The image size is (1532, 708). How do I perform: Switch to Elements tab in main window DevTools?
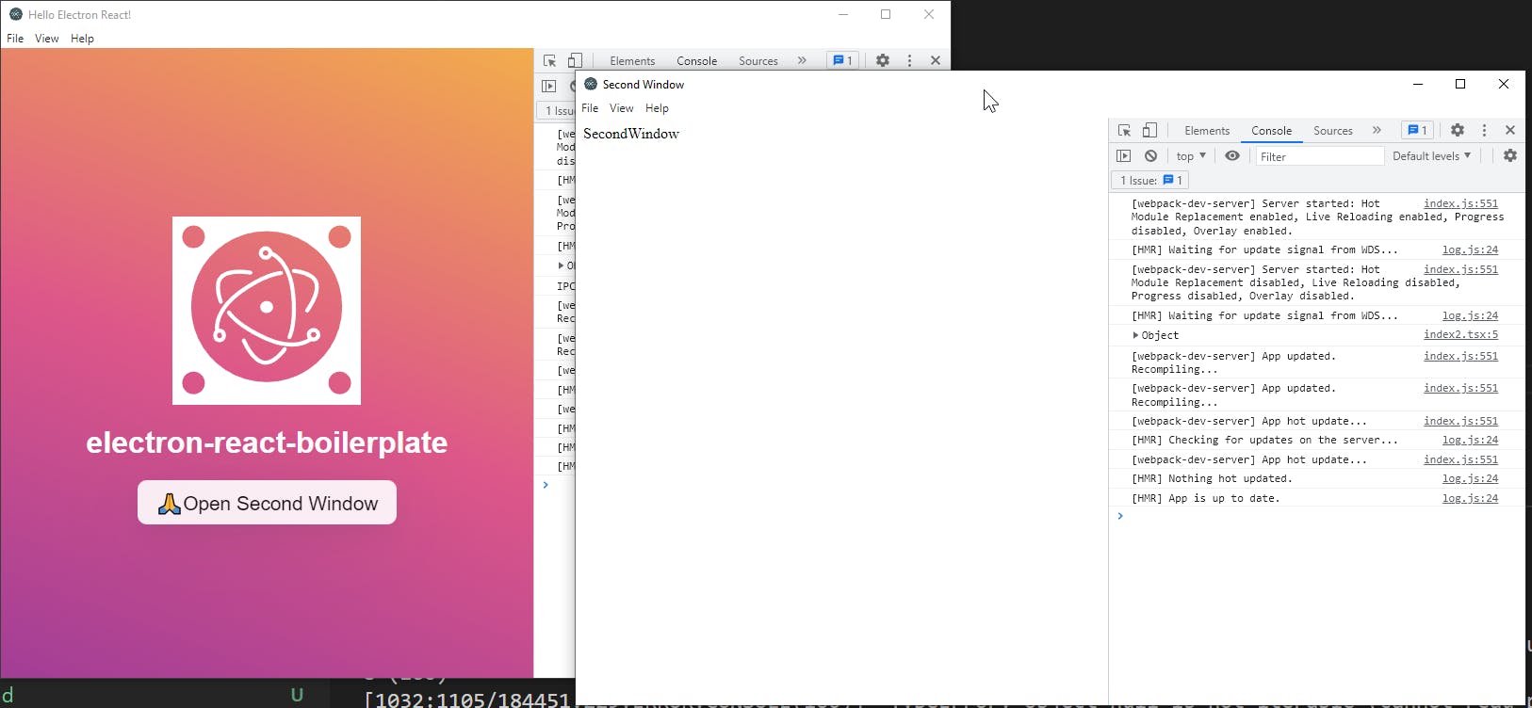[x=632, y=60]
